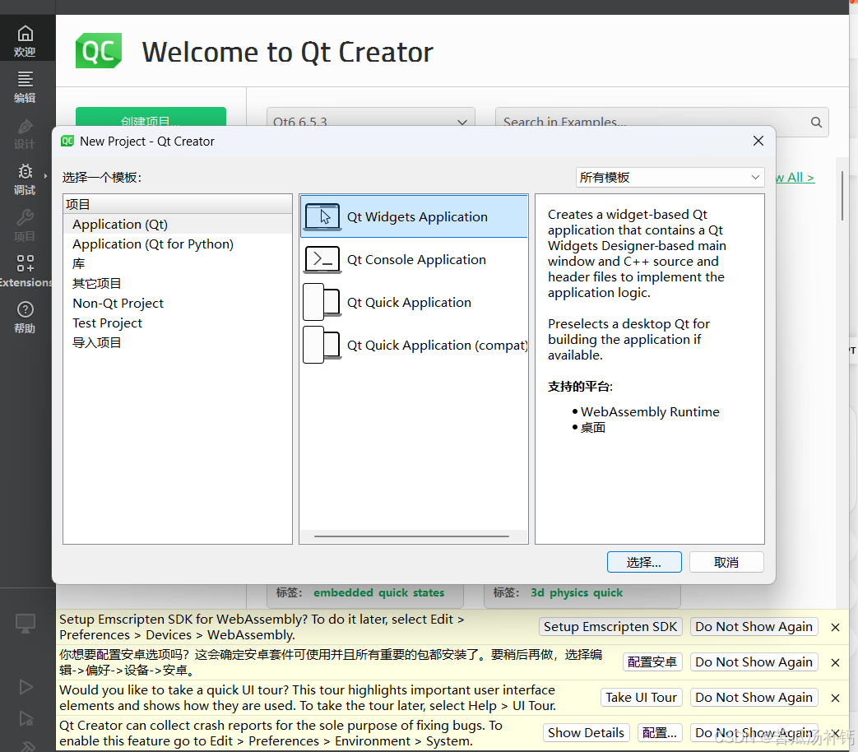Click the template list horizontal scrollbar
The height and width of the screenshot is (752, 858).
(x=411, y=536)
